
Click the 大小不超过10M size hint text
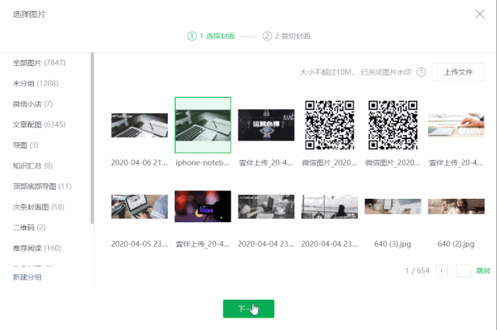(x=327, y=72)
